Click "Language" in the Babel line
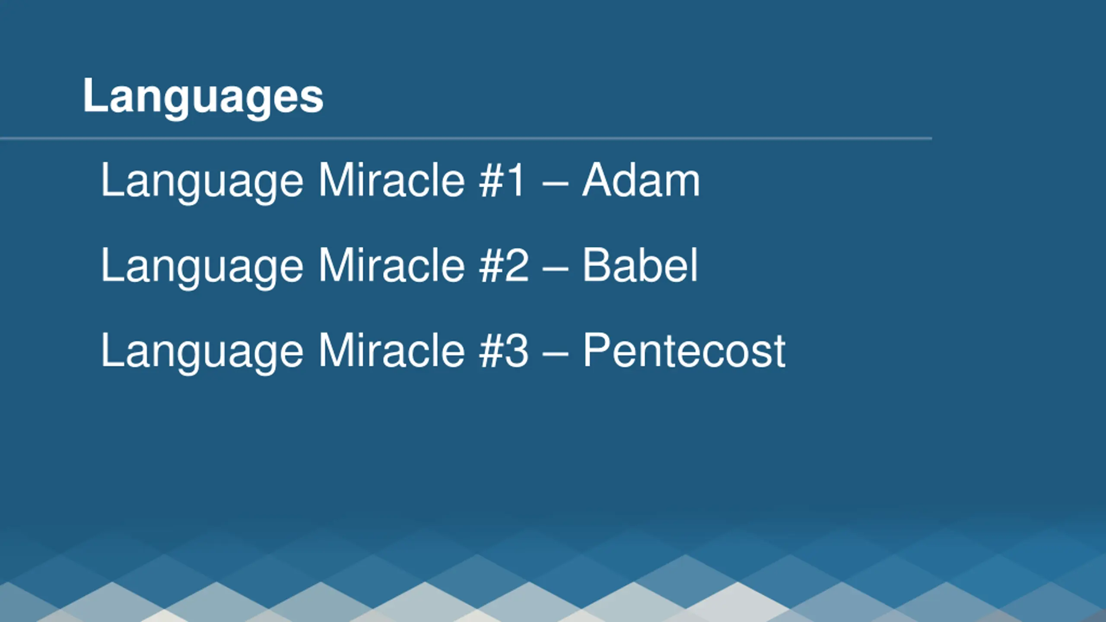Viewport: 1106px width, 622px height. (202, 268)
